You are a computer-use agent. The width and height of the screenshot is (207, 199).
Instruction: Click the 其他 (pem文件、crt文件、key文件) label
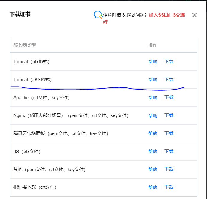pos(49,170)
